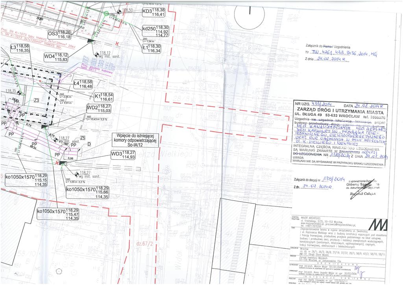This screenshot has width=403, height=285.
Task: Select the WD3 118,27 114,93 label
Action: click(123, 155)
